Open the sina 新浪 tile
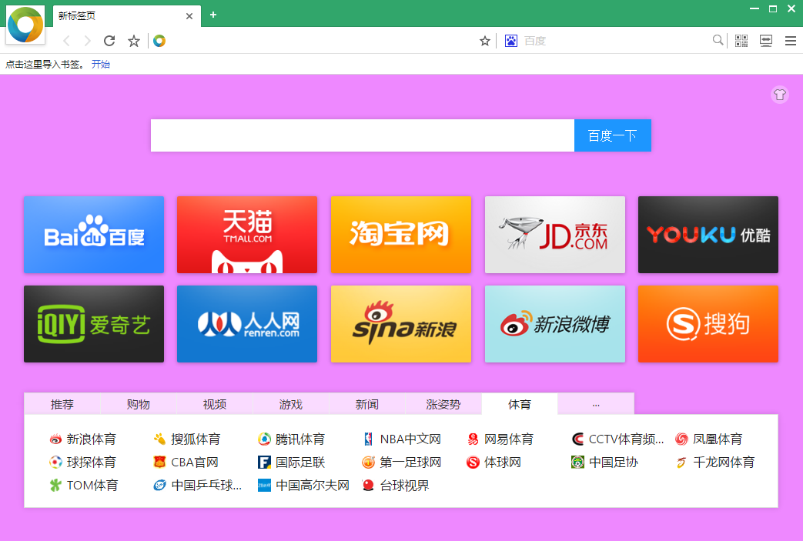 click(401, 324)
